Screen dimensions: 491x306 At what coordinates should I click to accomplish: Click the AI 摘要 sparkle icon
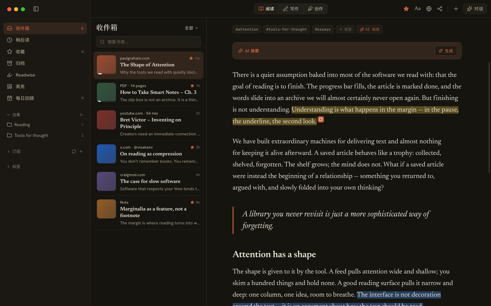[241, 51]
